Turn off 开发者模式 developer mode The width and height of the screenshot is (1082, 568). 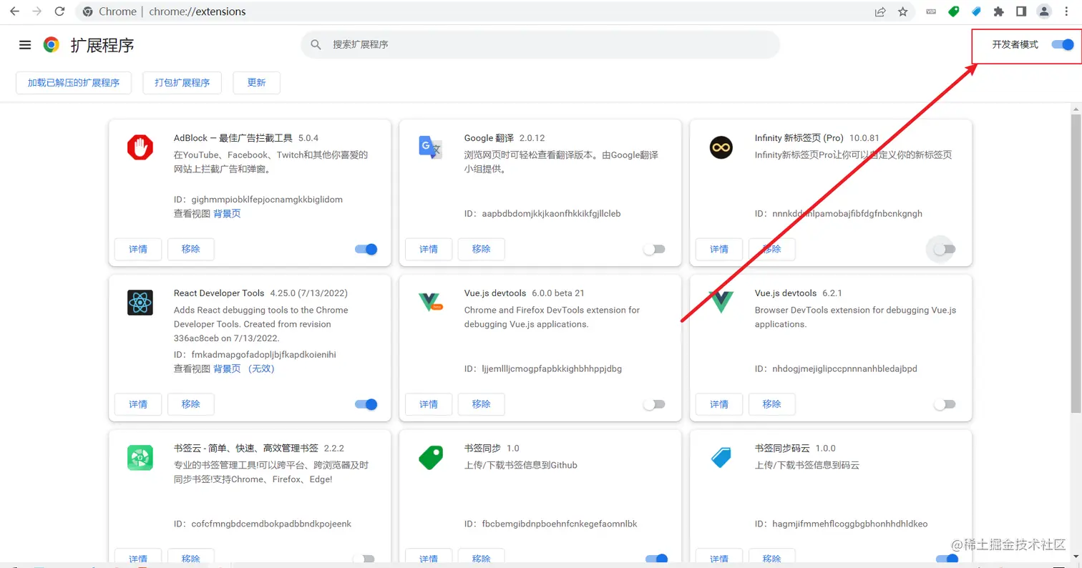click(x=1063, y=44)
